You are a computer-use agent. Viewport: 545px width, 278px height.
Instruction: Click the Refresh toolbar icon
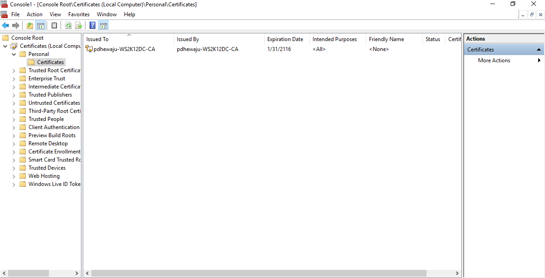68,26
